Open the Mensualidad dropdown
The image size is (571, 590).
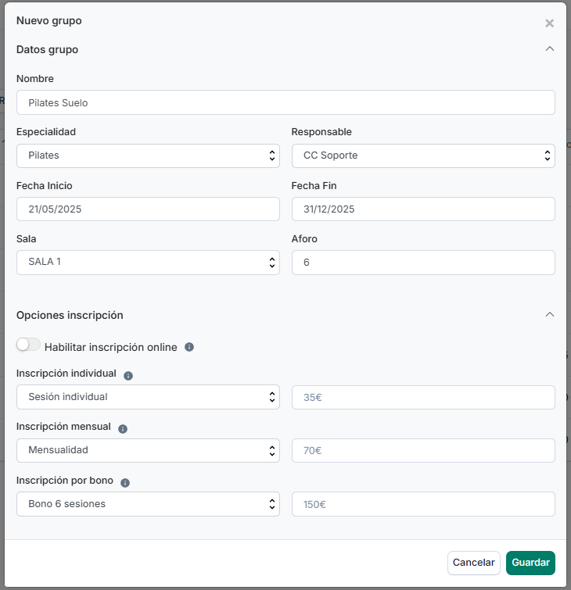148,450
